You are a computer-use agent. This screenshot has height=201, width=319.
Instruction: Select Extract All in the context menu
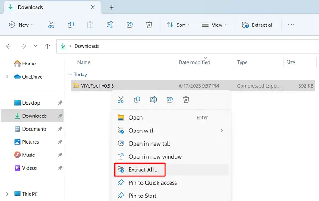point(142,170)
